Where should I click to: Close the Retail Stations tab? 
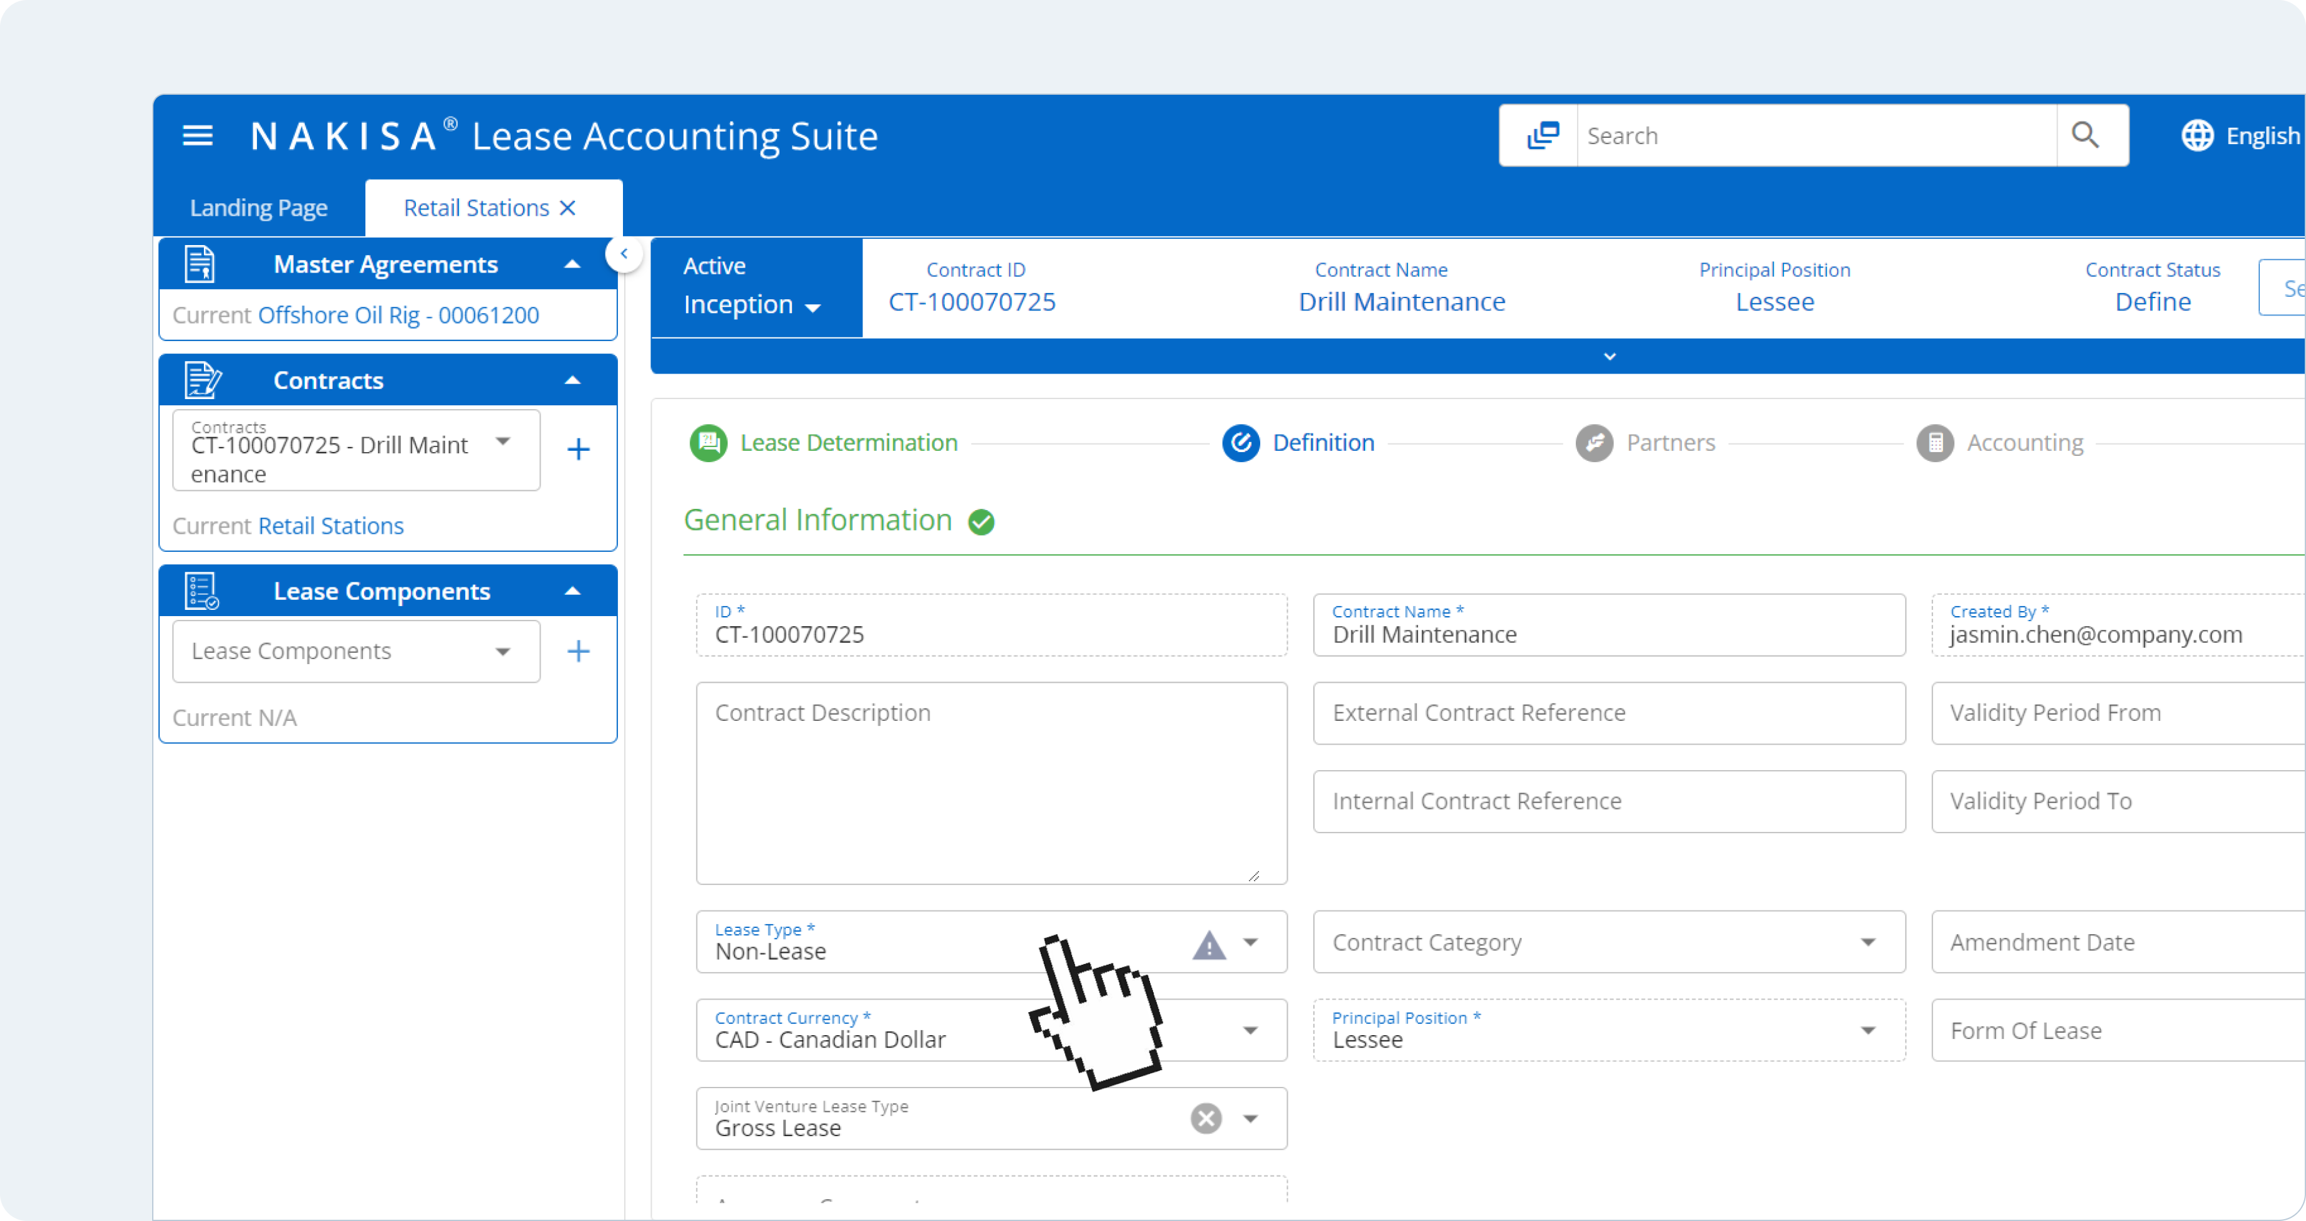(567, 208)
